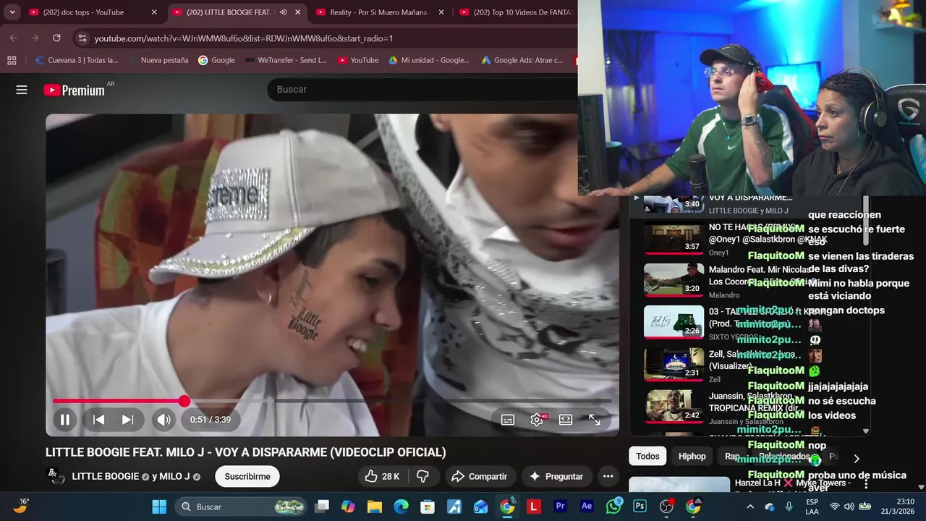Open the WeTransfer bookmark
The image size is (926, 521).
(285, 60)
